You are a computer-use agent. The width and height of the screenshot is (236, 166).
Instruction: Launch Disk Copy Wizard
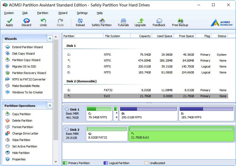coord(20,54)
